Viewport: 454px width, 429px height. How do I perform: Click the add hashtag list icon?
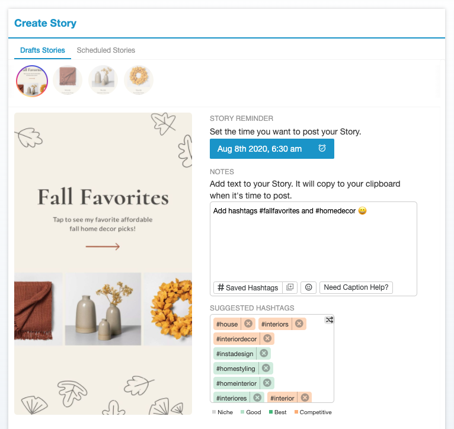pos(290,287)
